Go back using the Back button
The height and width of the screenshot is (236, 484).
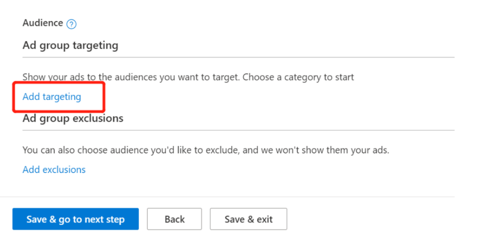click(175, 219)
